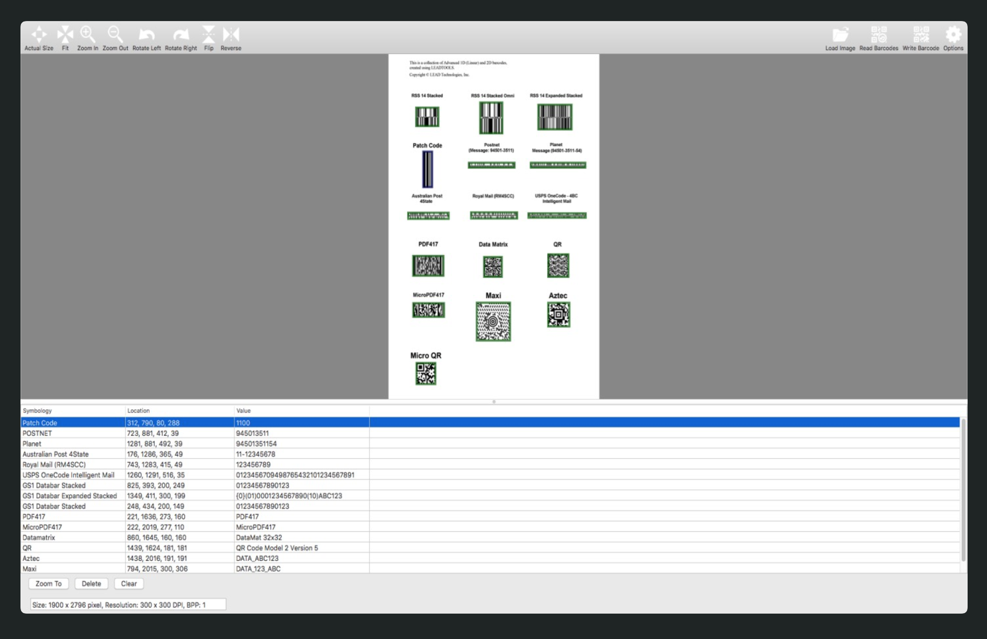The width and height of the screenshot is (987, 639).
Task: Click the value DATA_123_ABC
Action: click(x=258, y=568)
